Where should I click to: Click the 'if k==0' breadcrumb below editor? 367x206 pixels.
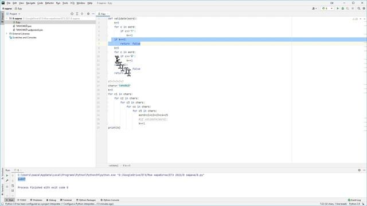pos(127,165)
